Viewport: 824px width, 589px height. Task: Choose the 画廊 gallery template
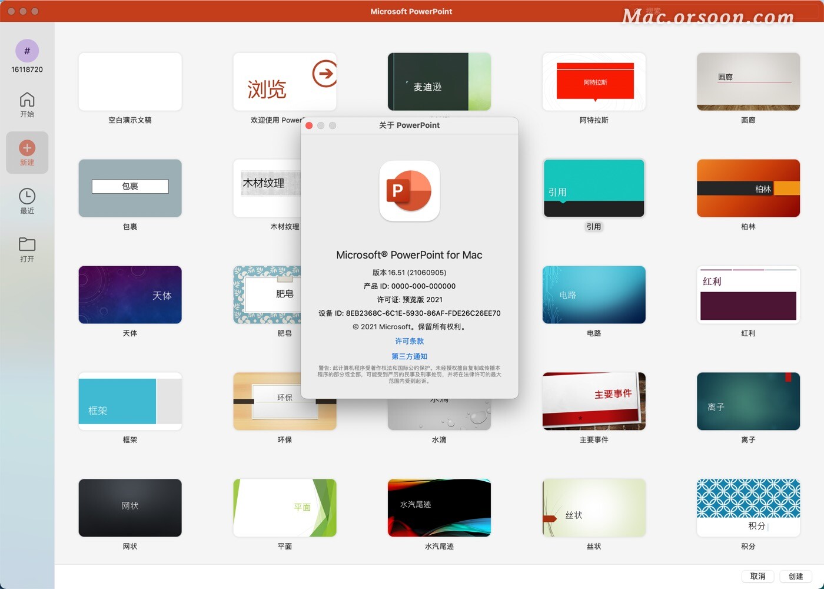749,81
